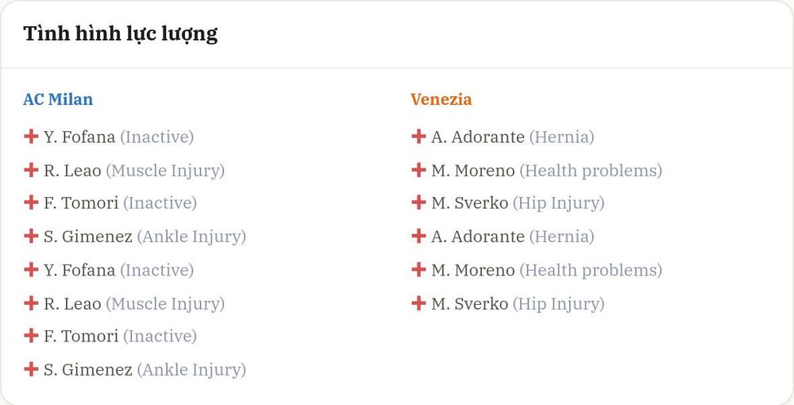
Task: Click the first Health problems status label
Action: [591, 171]
